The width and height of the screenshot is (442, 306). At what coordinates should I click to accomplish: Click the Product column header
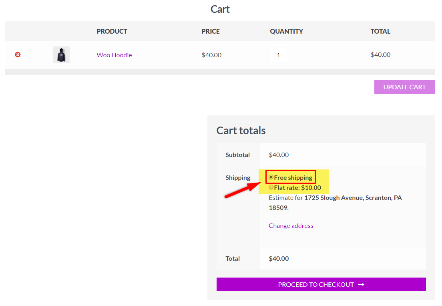click(112, 31)
